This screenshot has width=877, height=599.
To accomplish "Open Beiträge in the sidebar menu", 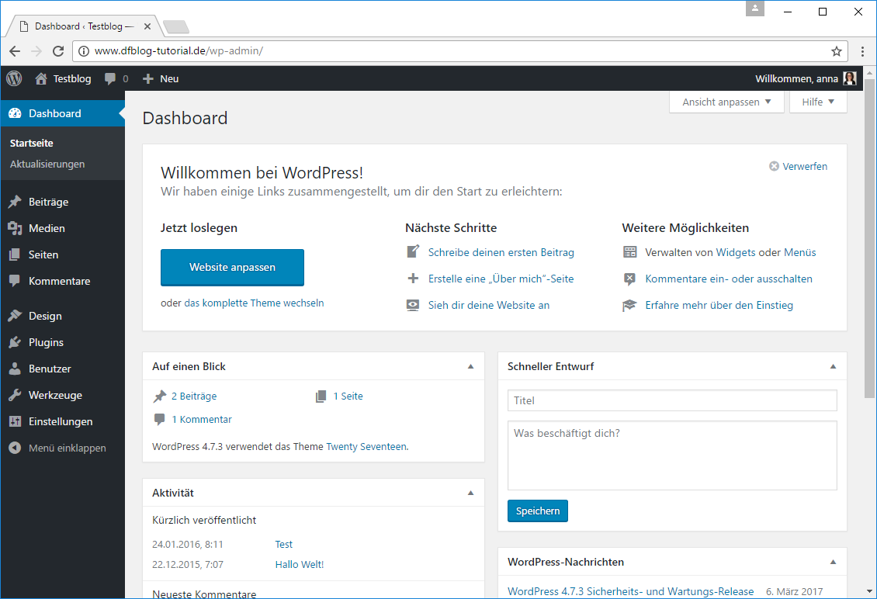I will 48,202.
